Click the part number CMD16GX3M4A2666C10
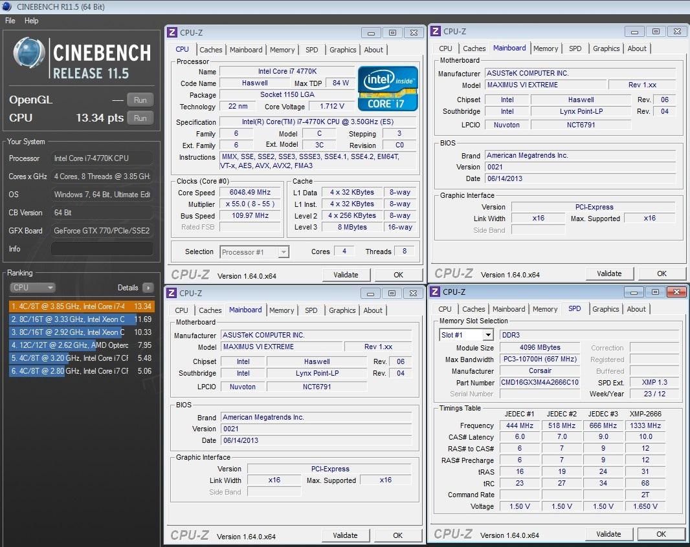This screenshot has width=690, height=547. [x=540, y=383]
